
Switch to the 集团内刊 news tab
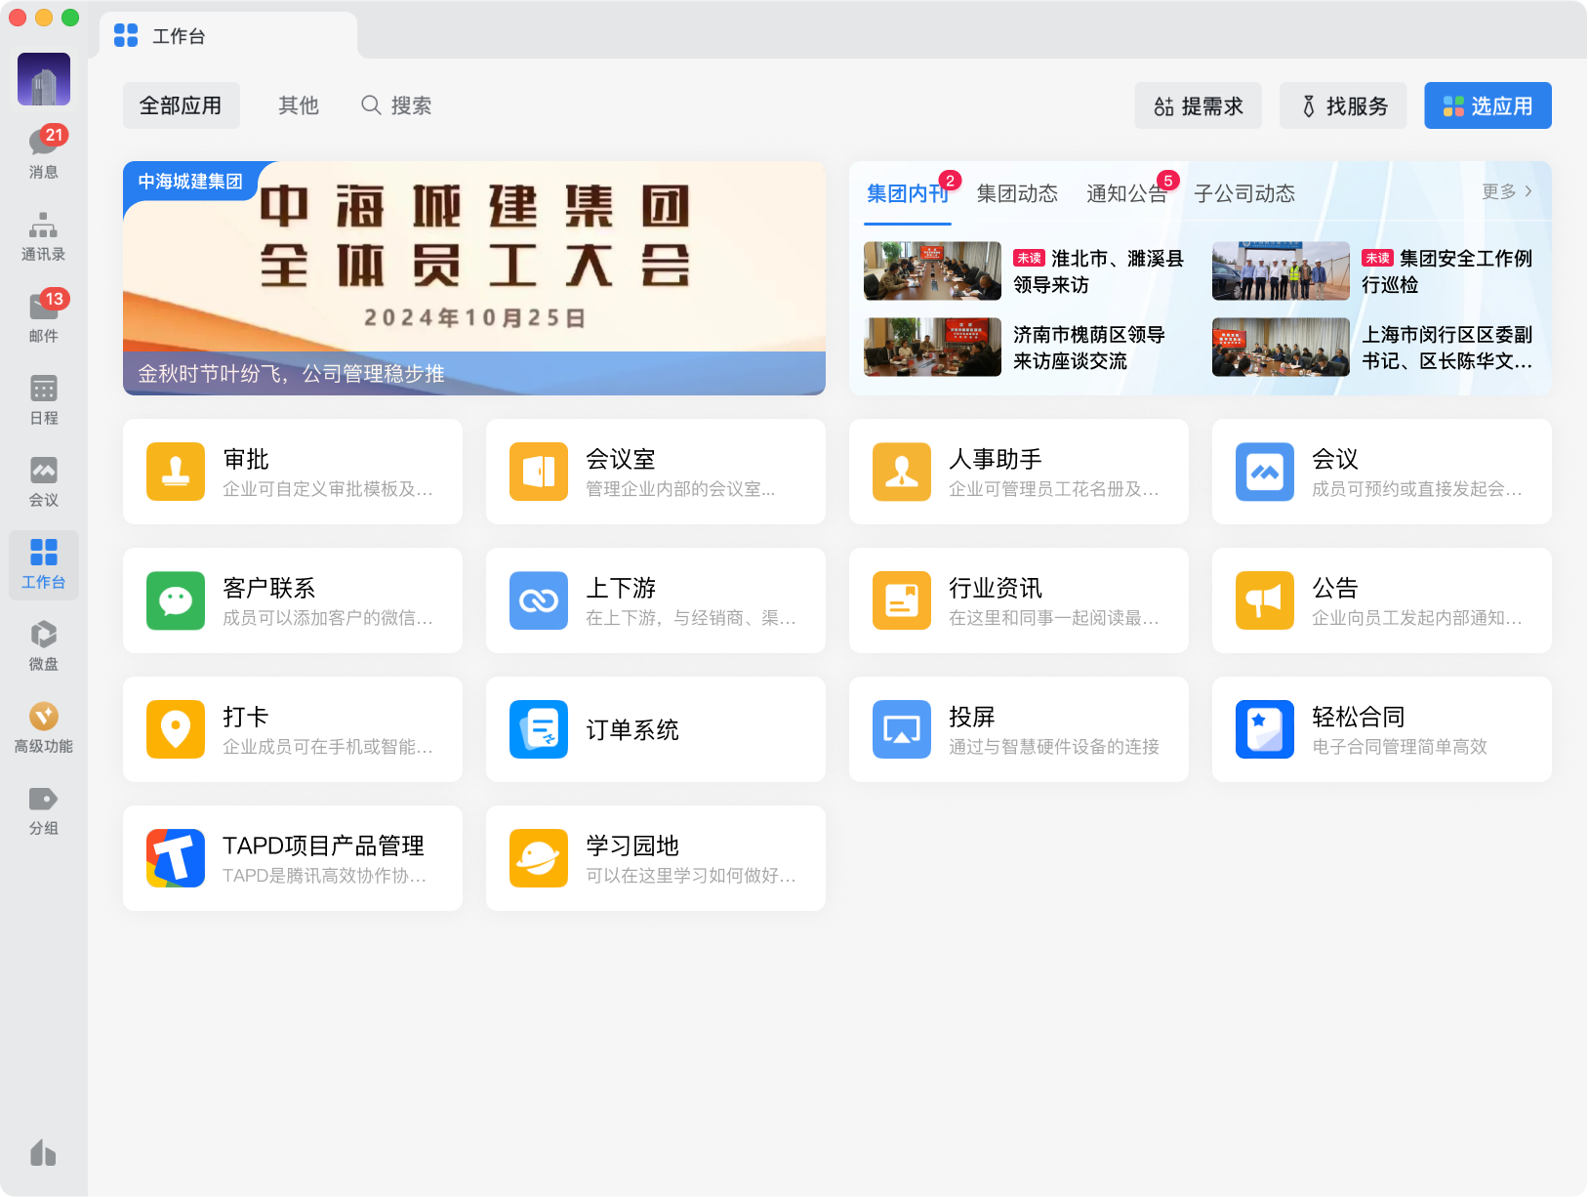tap(908, 193)
